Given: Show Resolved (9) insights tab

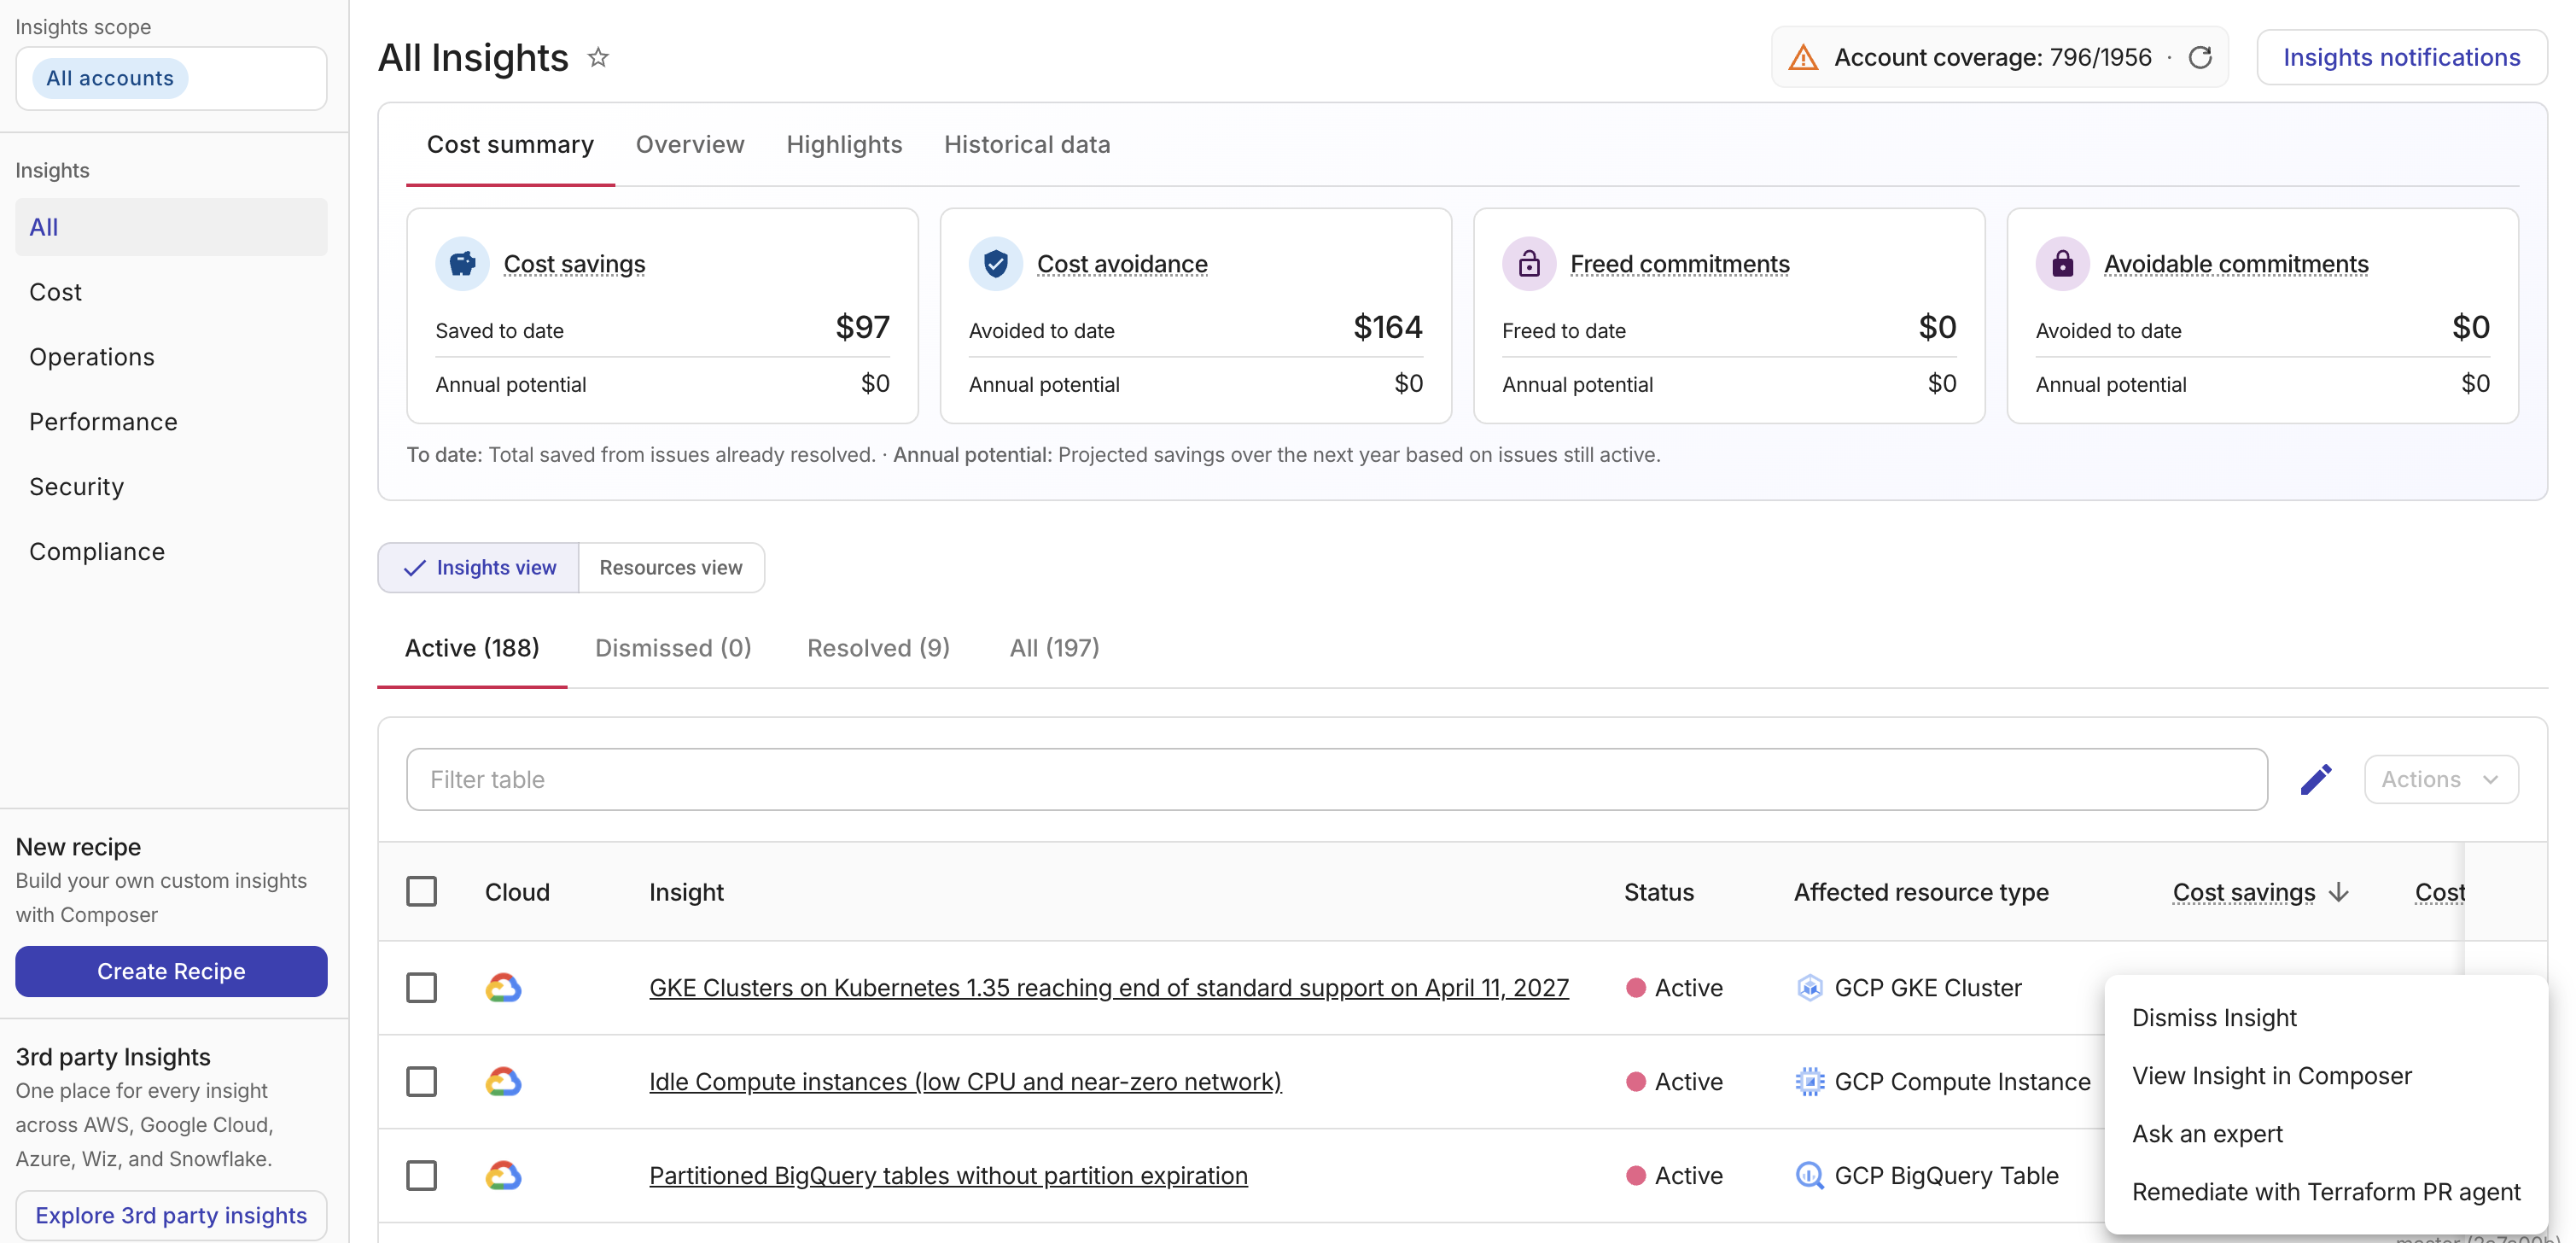Looking at the screenshot, I should 878,648.
